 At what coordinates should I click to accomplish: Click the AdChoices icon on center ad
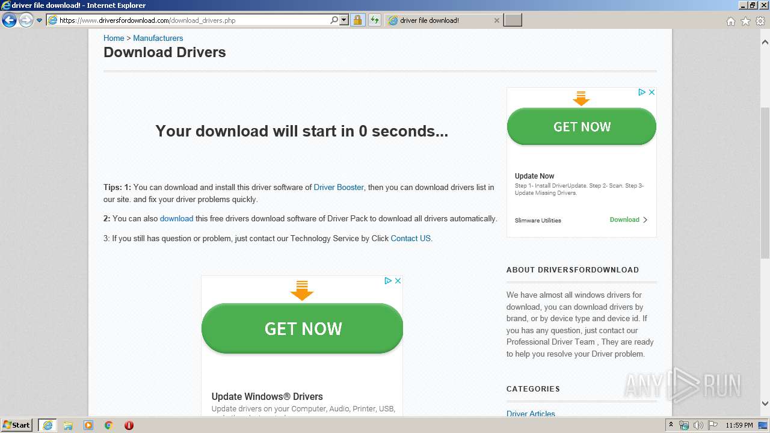click(388, 280)
